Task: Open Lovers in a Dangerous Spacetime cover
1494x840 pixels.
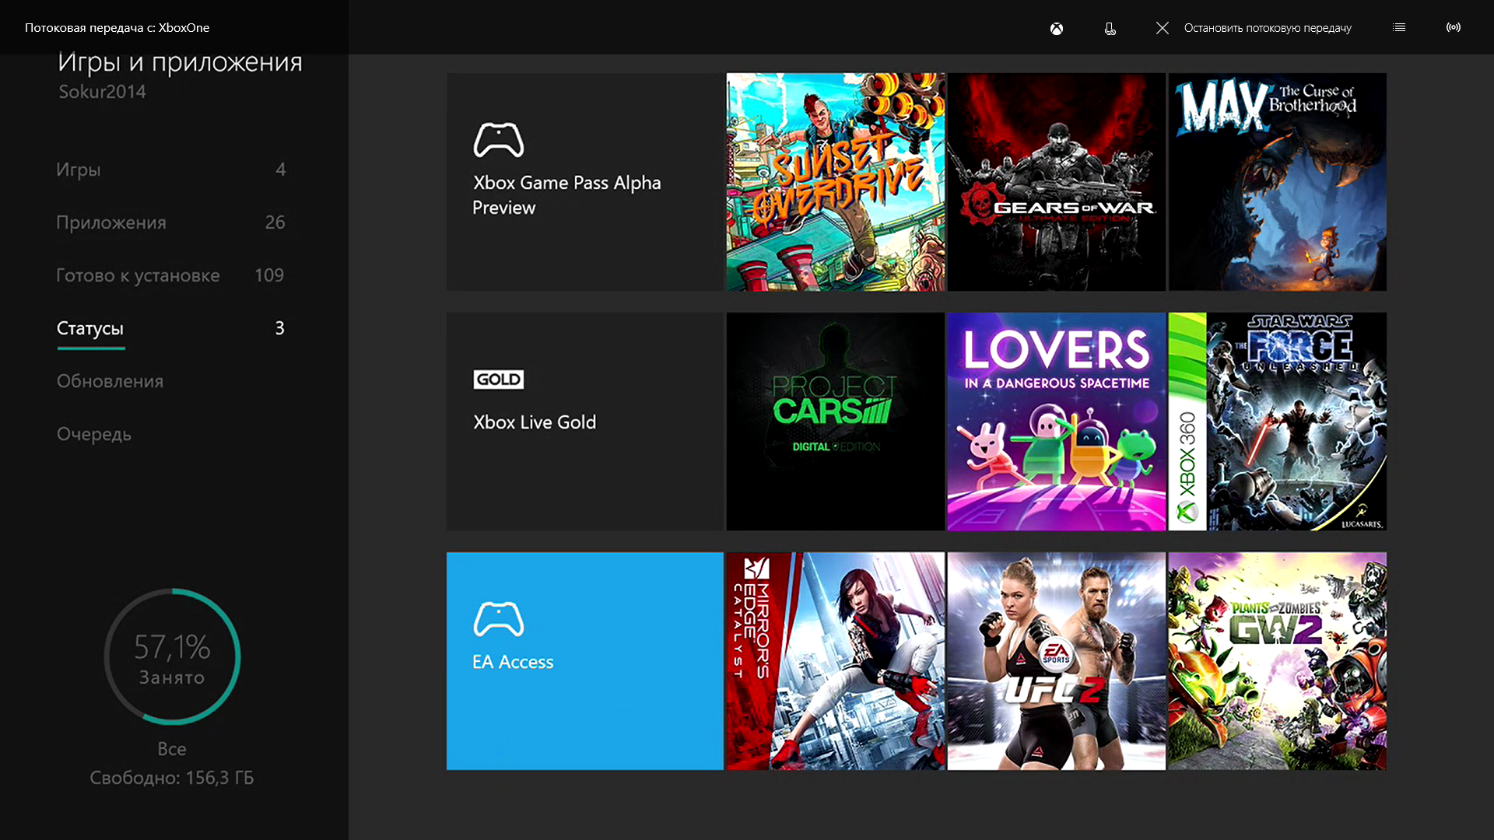Action: click(1056, 422)
